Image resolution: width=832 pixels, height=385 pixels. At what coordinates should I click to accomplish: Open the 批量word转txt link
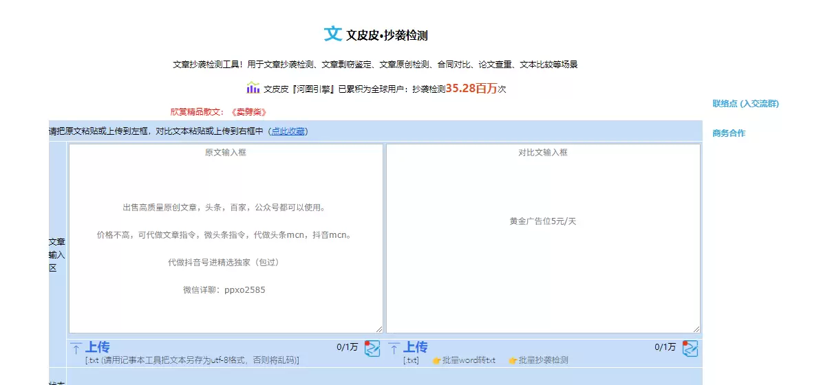point(469,360)
